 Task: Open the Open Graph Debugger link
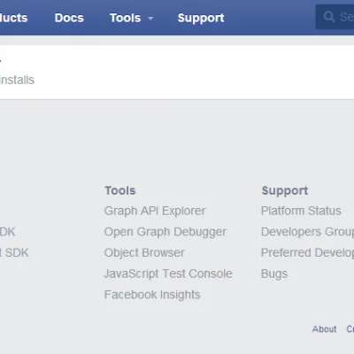click(x=165, y=232)
